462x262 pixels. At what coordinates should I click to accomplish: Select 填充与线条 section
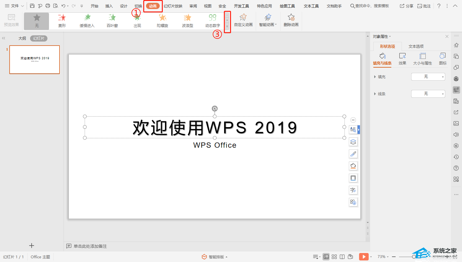[x=382, y=59]
